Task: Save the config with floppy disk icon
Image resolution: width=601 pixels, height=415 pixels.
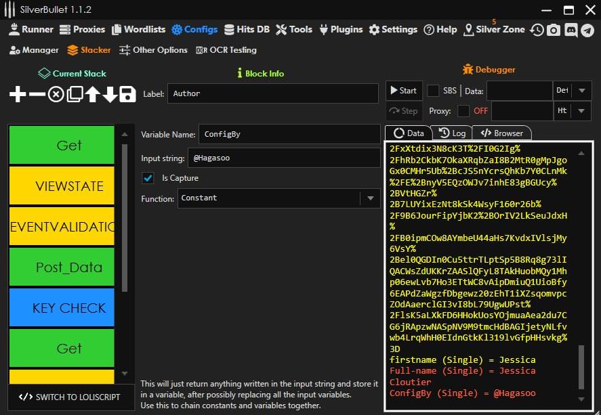Action: click(x=127, y=94)
